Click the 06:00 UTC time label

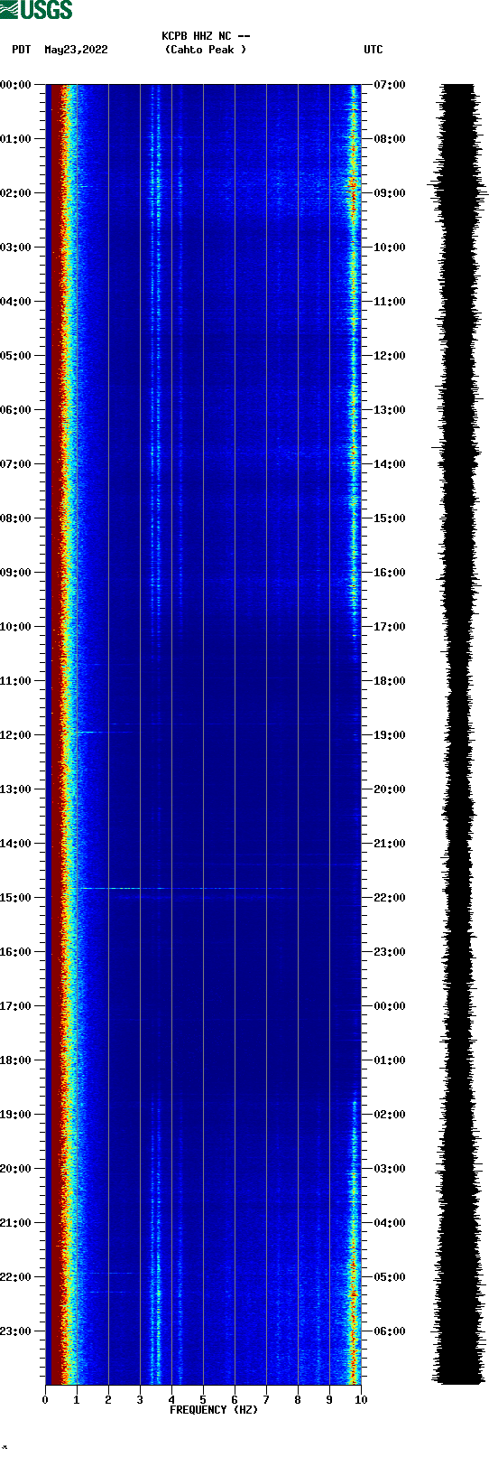pos(390,1331)
